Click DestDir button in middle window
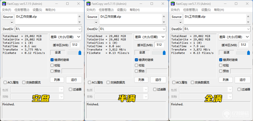Image resolution: width=253 pixels, height=121 pixels. 92,29
